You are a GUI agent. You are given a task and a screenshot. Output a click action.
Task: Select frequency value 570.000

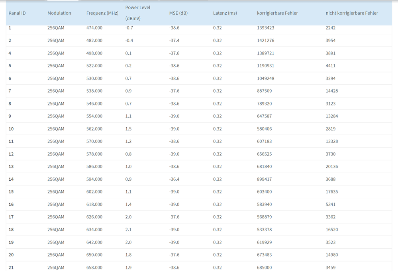94,141
